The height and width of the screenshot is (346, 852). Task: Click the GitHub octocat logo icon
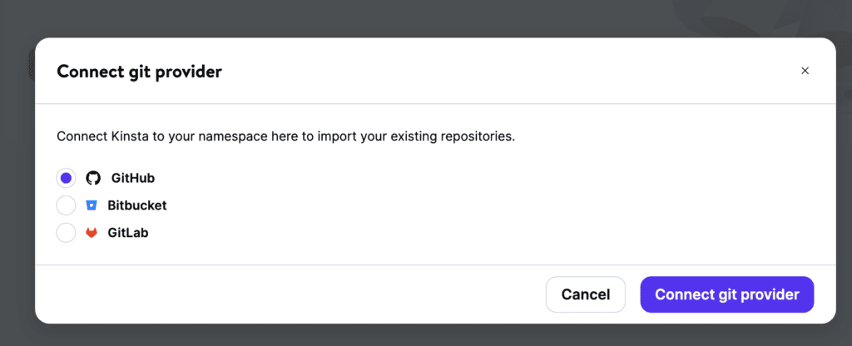pyautogui.click(x=93, y=178)
